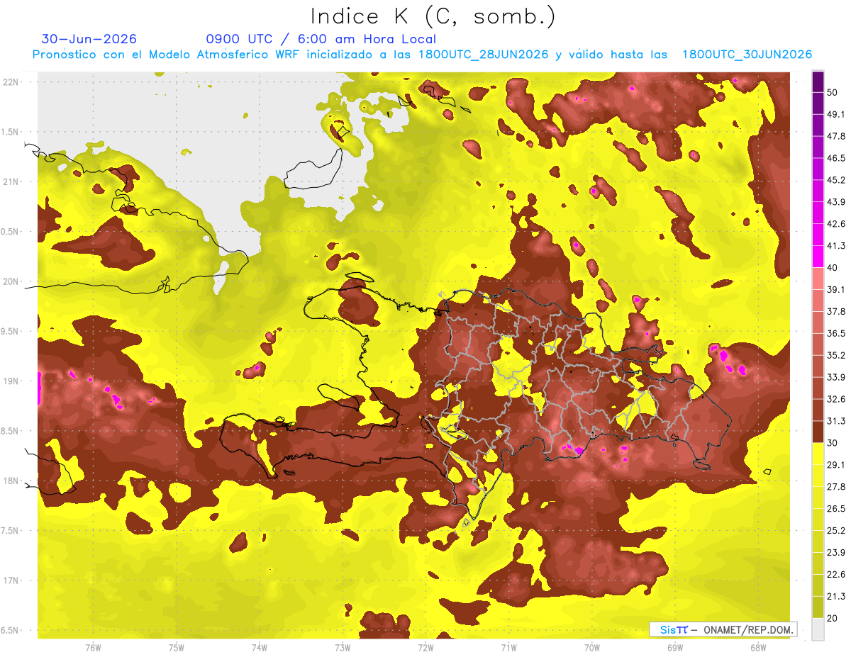Click the '47.8' legend value
851x657 pixels.
coord(836,136)
